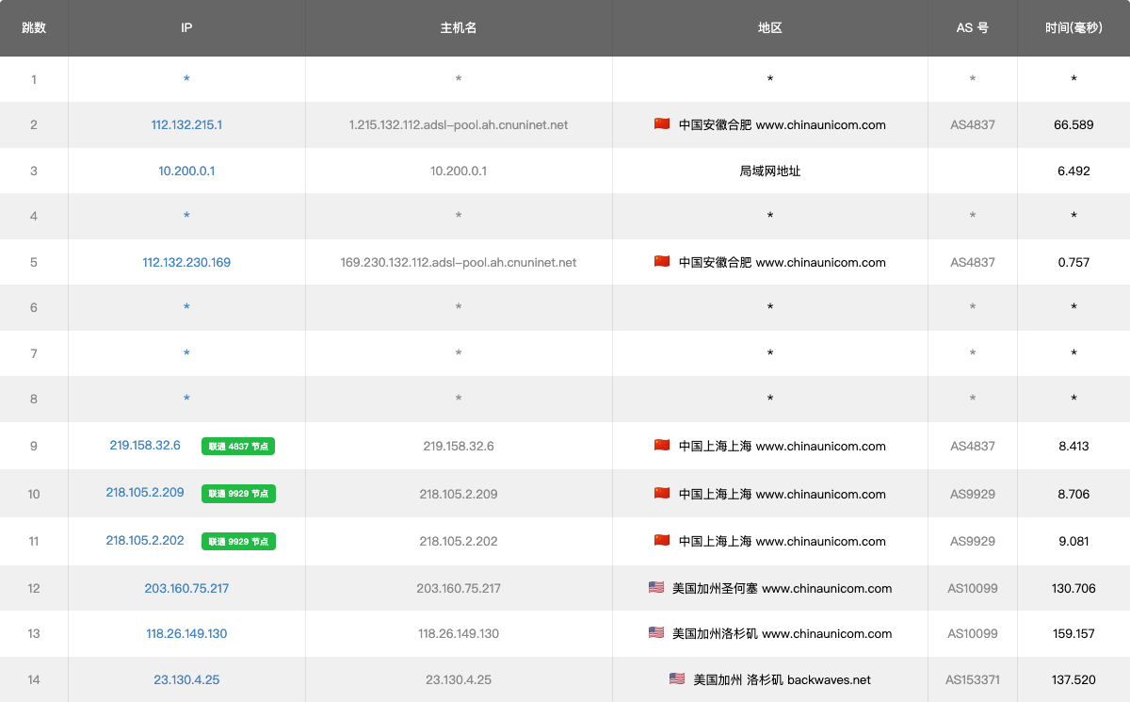This screenshot has height=702, width=1130.
Task: Click the US flag in hop 12 row
Action: pos(656,587)
